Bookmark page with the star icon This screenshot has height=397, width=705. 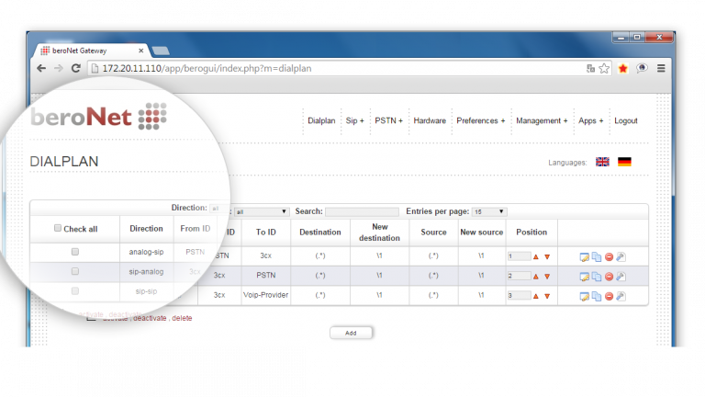coord(604,68)
